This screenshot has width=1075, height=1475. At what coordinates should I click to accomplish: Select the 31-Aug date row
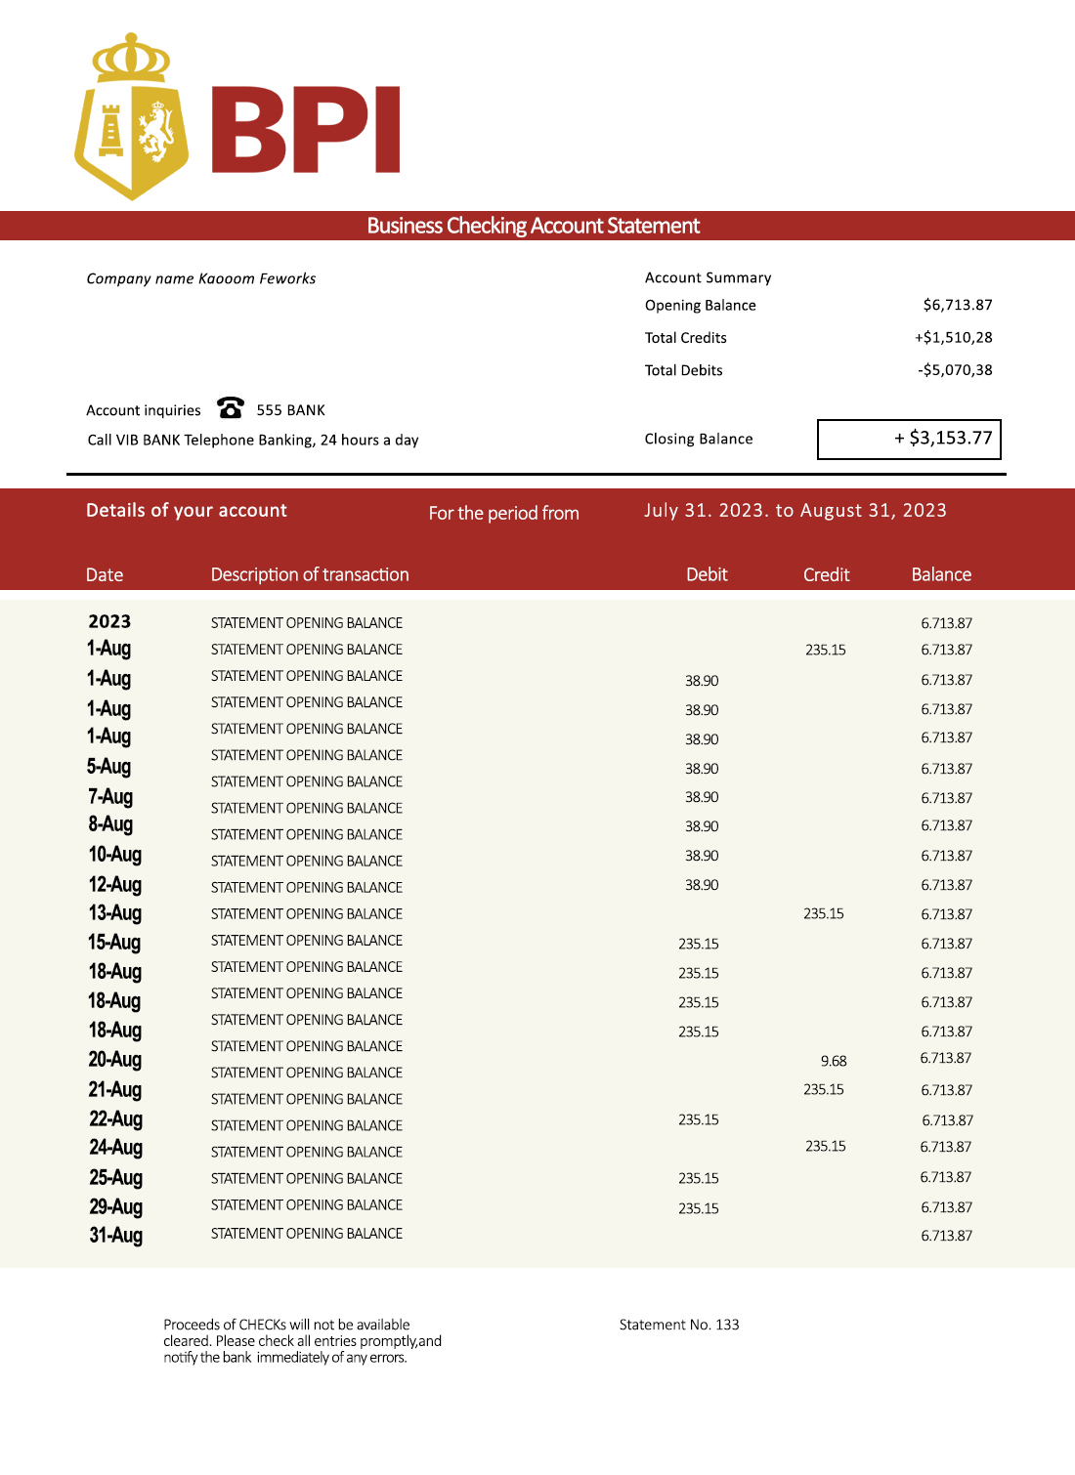(116, 1235)
